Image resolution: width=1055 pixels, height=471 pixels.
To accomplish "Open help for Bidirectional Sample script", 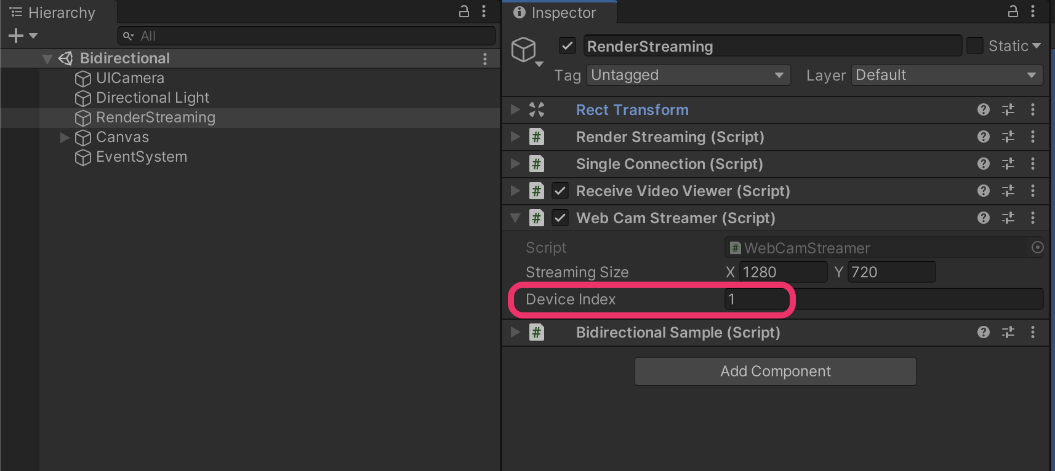I will pyautogui.click(x=983, y=332).
